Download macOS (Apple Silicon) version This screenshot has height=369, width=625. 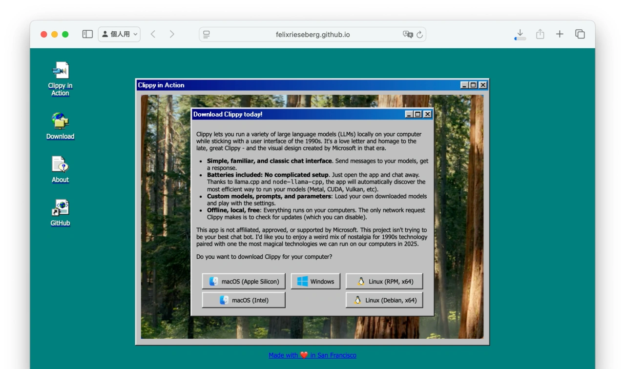[x=244, y=281]
